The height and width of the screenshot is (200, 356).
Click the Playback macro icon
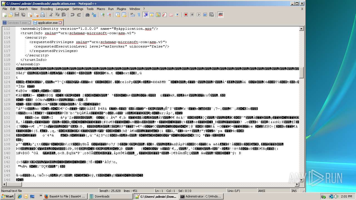[199, 15]
